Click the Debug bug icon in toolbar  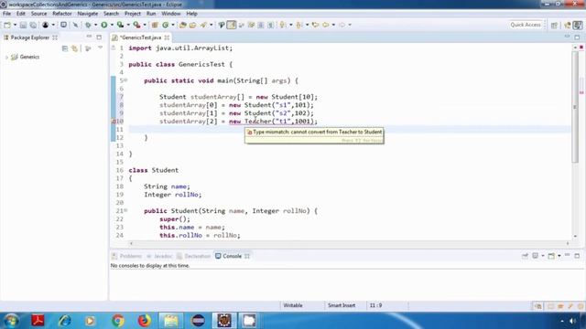[88, 25]
